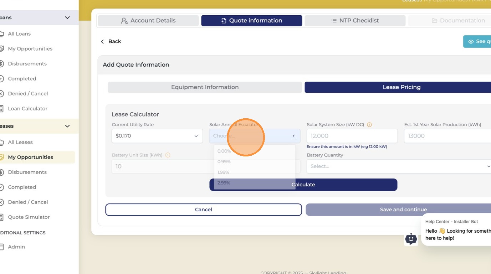This screenshot has height=274, width=491.
Task: Click the Quote Simulator sidebar icon
Action: tap(1, 217)
